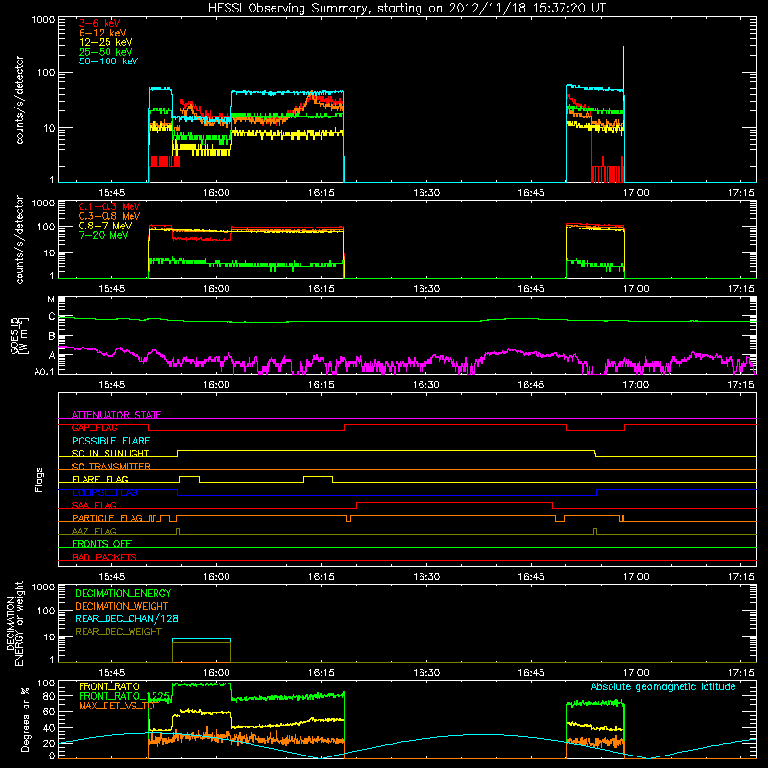The width and height of the screenshot is (768, 768).
Task: Click the FRONT_RATIO_1225 legend label
Action: (x=124, y=696)
